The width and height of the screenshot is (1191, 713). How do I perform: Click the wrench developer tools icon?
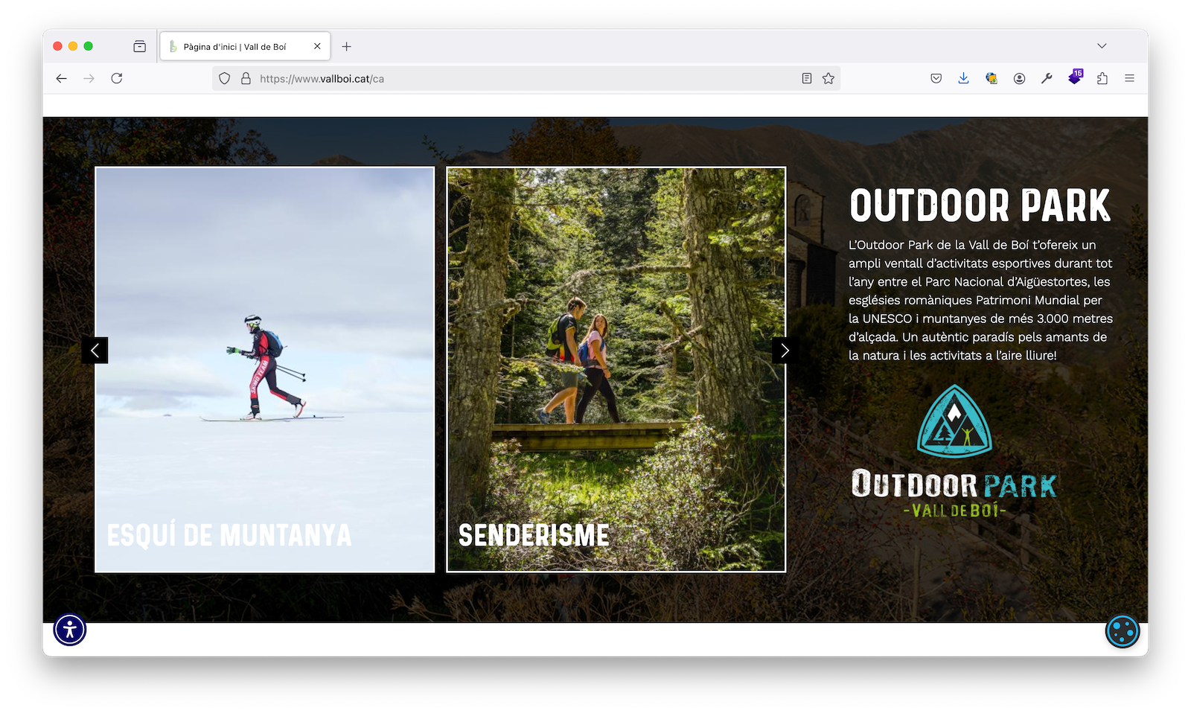tap(1047, 79)
